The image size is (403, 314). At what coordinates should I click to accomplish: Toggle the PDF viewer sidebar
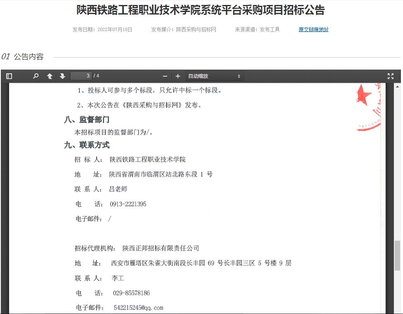point(9,76)
